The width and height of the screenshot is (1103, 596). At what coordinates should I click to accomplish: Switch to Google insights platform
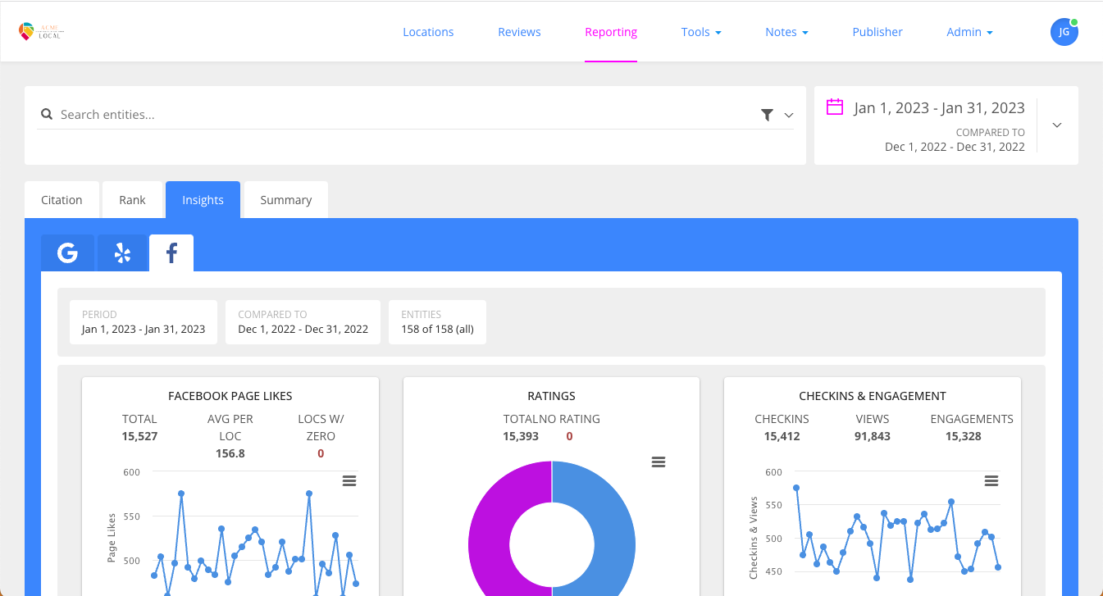click(x=67, y=253)
